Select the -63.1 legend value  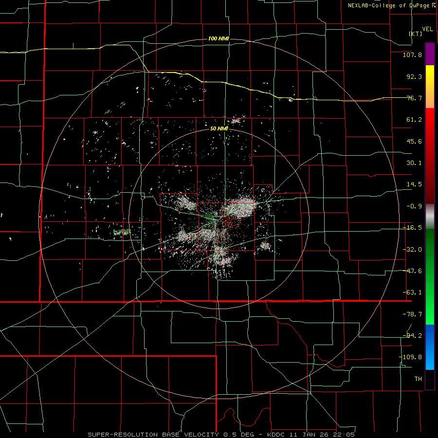(x=412, y=292)
